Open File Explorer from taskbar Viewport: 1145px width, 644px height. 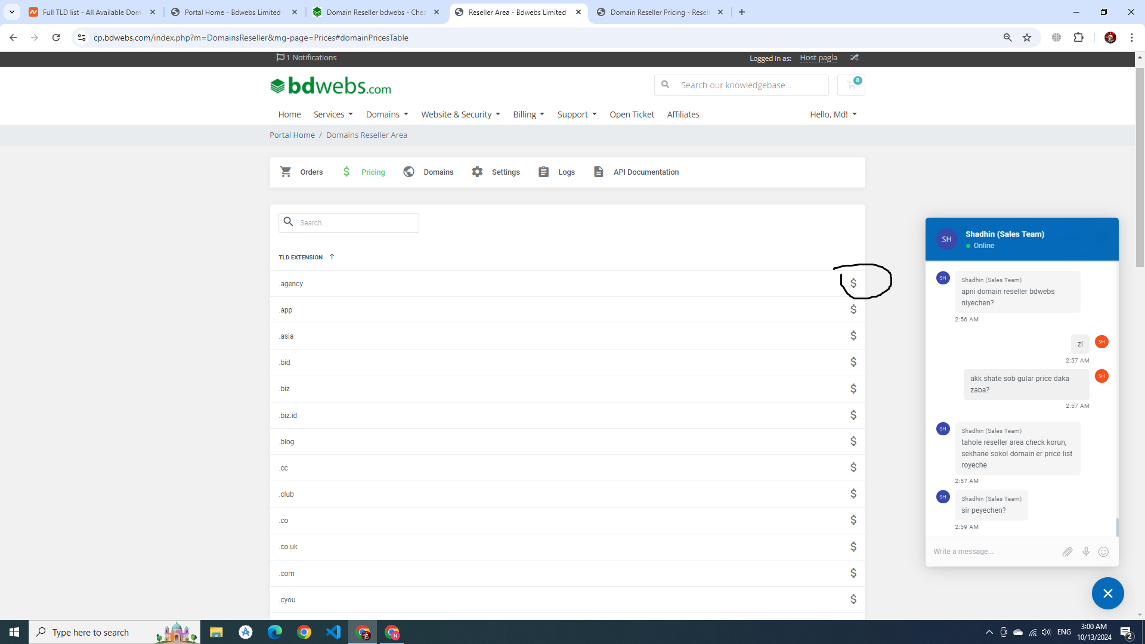click(x=216, y=632)
